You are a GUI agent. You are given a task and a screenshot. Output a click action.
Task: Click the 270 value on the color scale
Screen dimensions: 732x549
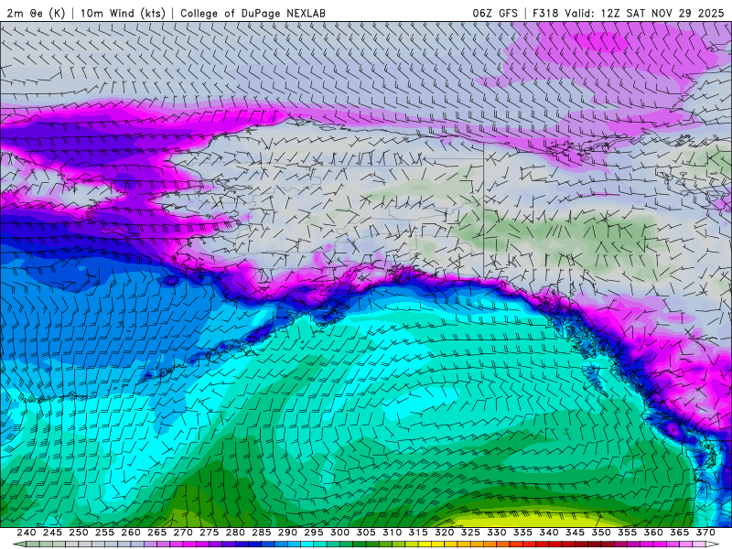click(x=183, y=533)
